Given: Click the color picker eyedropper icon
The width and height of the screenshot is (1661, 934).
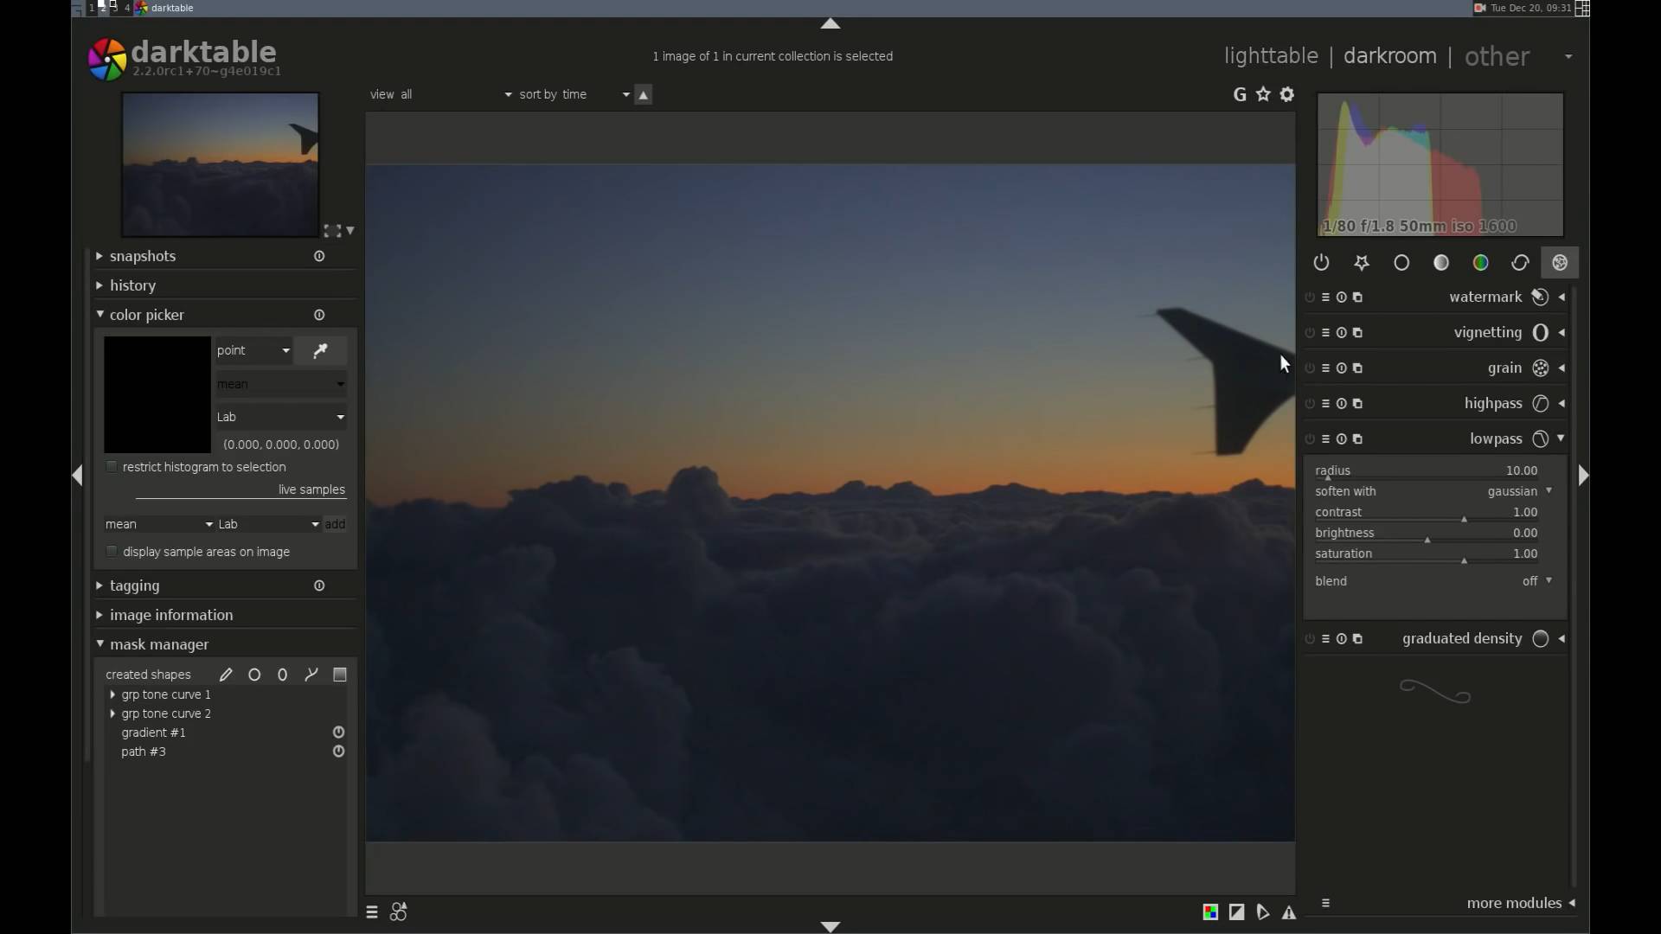Looking at the screenshot, I should (320, 350).
